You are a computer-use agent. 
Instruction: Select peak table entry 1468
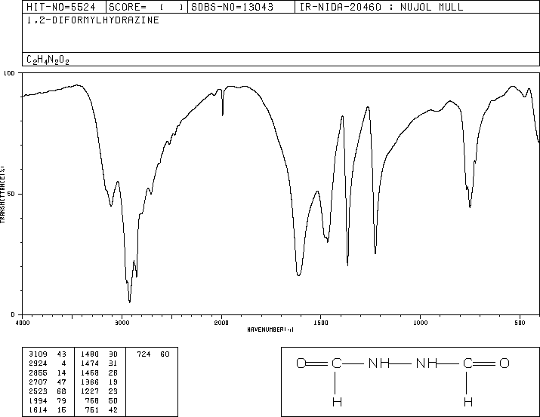[x=90, y=373]
